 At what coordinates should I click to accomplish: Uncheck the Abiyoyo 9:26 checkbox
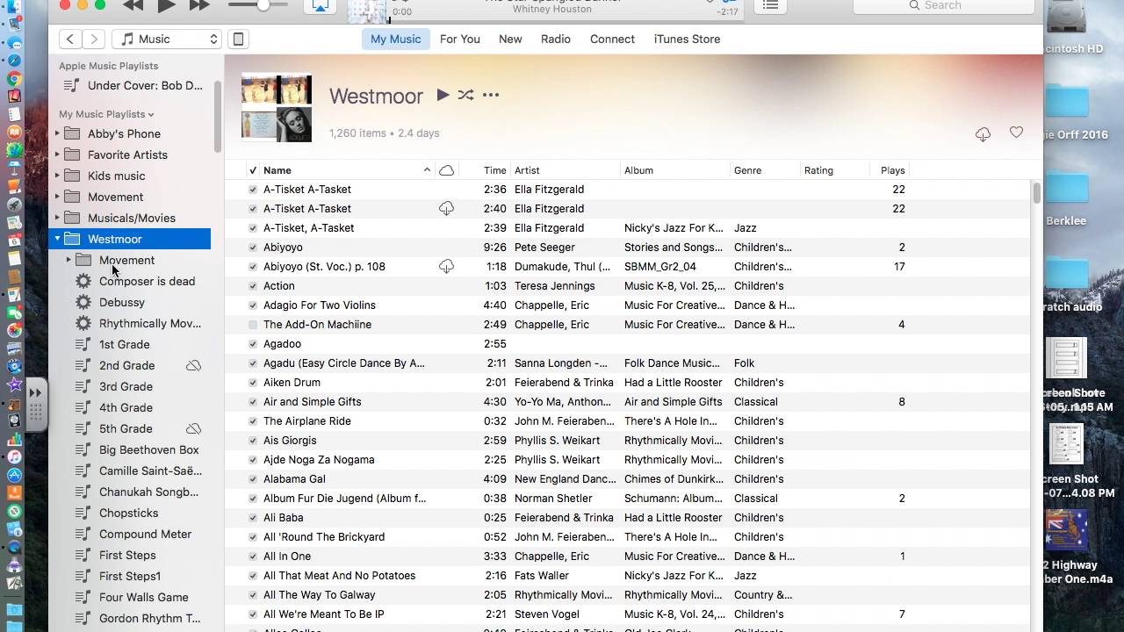point(253,248)
